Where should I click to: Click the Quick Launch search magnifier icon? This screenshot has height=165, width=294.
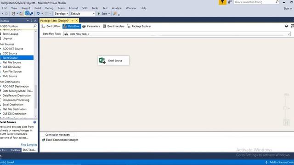[277, 2]
